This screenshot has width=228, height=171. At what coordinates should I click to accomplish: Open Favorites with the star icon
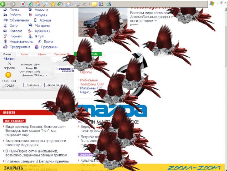(x=53, y=4)
